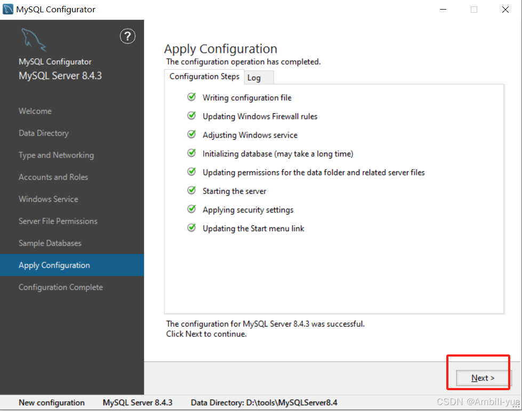Image resolution: width=522 pixels, height=411 pixels.
Task: Click the MySQL Configurator title bar icon
Action: coord(8,9)
